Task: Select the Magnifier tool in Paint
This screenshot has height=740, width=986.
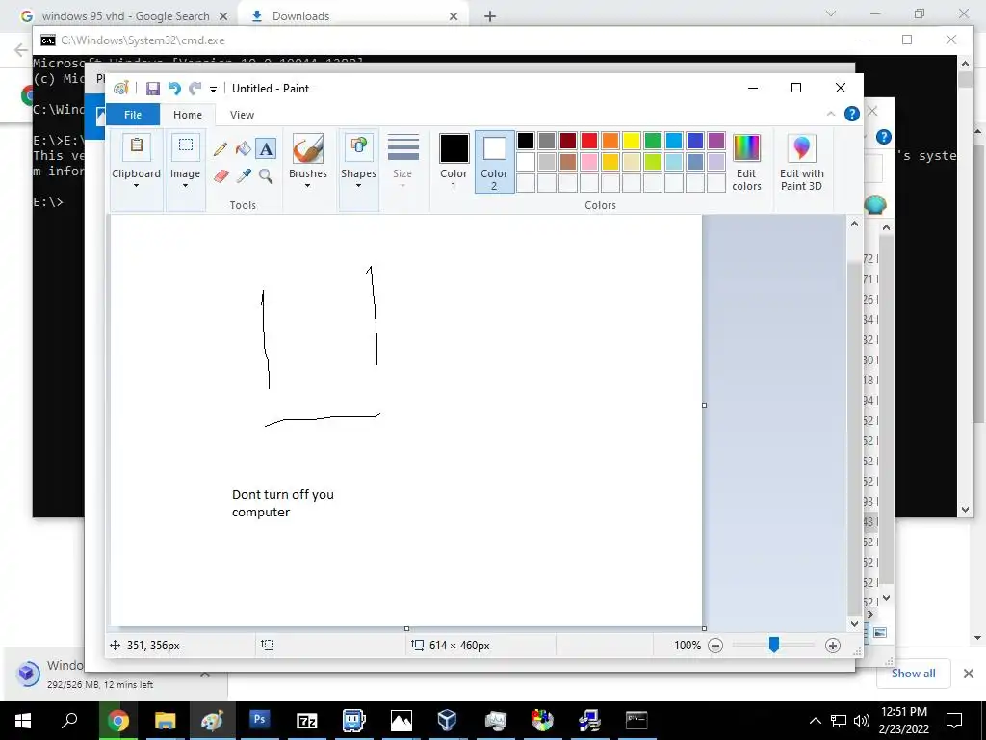Action: pyautogui.click(x=266, y=176)
